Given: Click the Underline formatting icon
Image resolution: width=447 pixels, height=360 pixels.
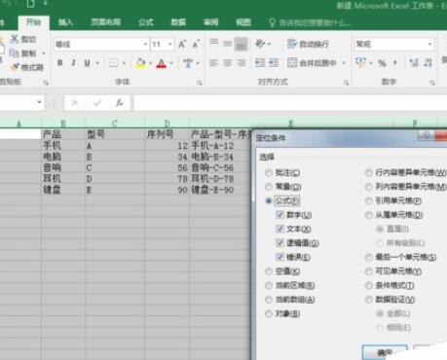Looking at the screenshot, I should click(87, 63).
